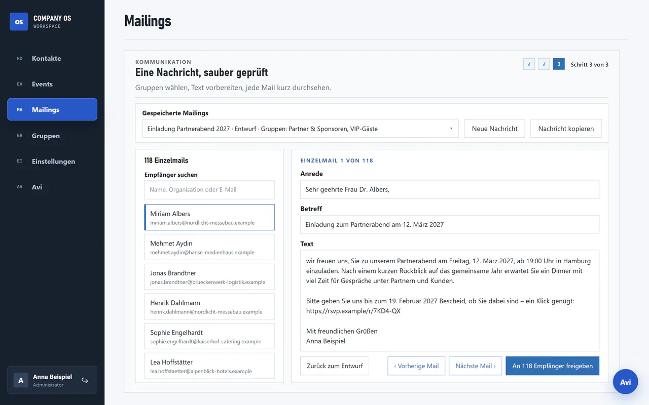Select recipient Mehmet Aydın
Image resolution: width=649 pixels, height=405 pixels.
click(x=209, y=247)
